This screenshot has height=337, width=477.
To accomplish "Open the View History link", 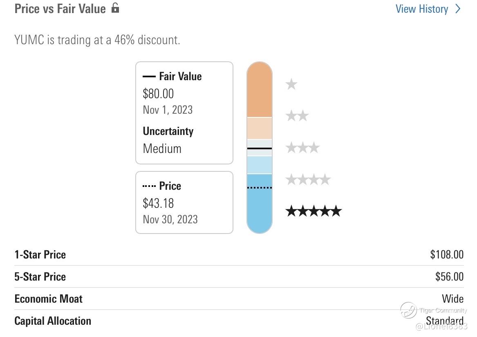I will click(x=422, y=9).
